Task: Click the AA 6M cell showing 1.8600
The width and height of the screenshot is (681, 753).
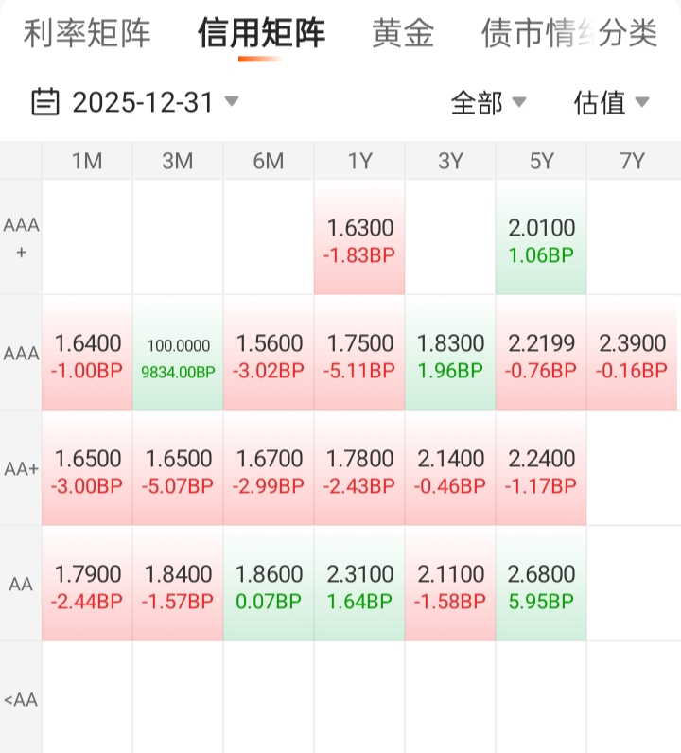Action: point(269,586)
